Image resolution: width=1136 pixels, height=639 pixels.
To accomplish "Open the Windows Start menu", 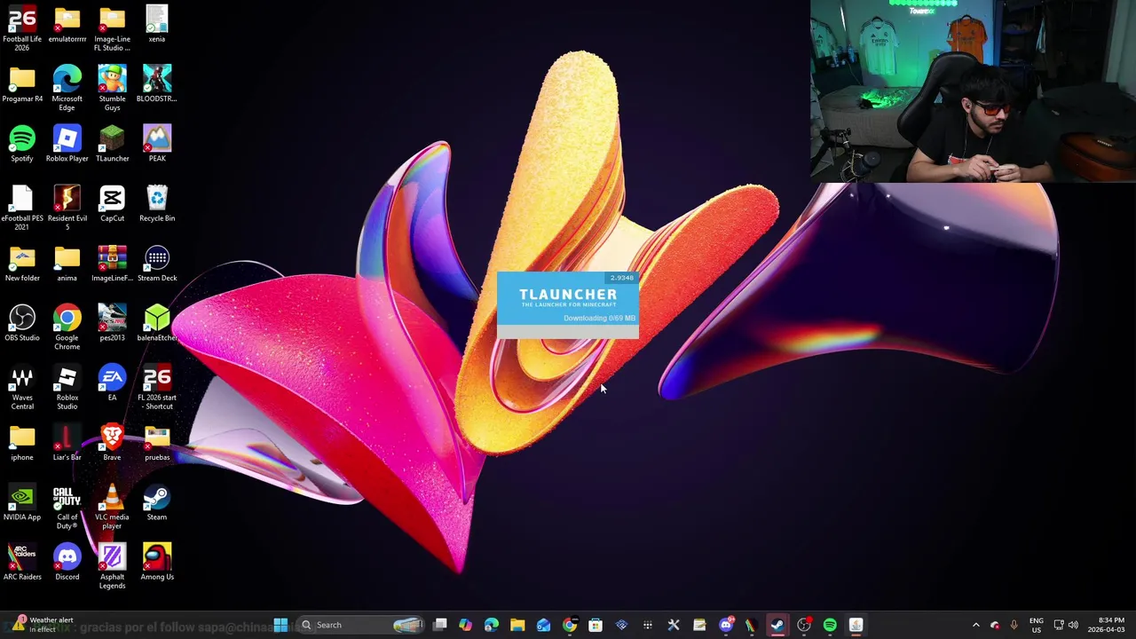I will [x=280, y=625].
